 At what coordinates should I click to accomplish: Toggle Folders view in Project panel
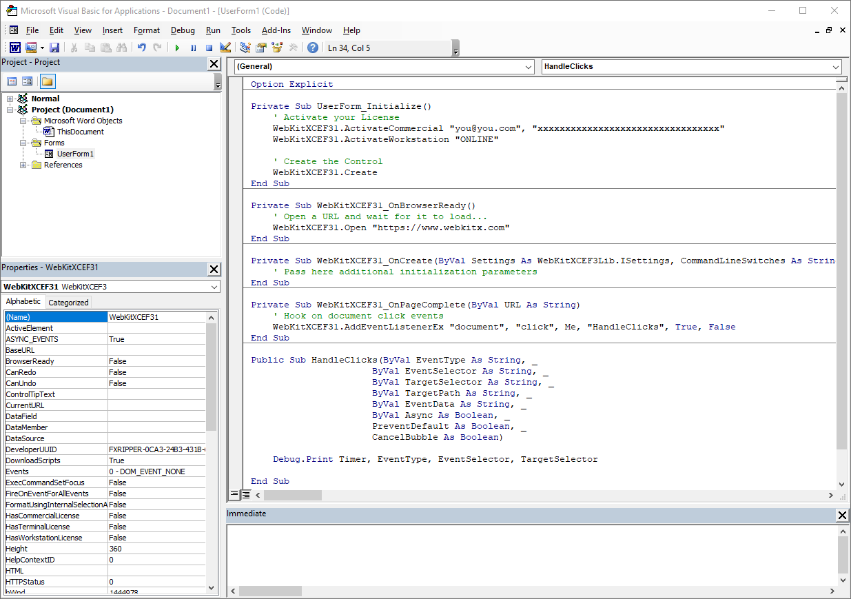click(47, 81)
